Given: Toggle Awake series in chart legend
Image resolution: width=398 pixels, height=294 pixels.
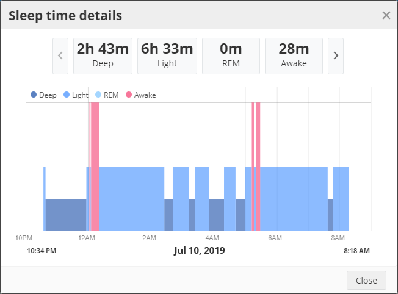Looking at the screenshot, I should click(x=141, y=95).
